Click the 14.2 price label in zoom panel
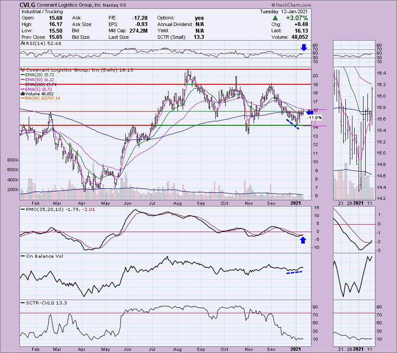 (381, 198)
